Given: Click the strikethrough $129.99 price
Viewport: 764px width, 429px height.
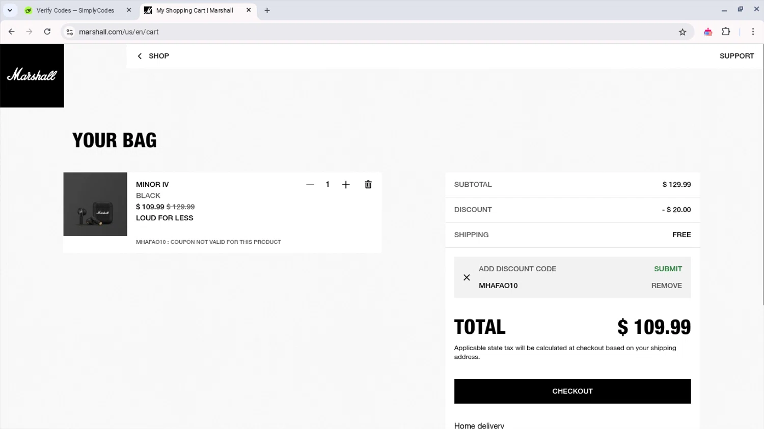Looking at the screenshot, I should [x=180, y=207].
